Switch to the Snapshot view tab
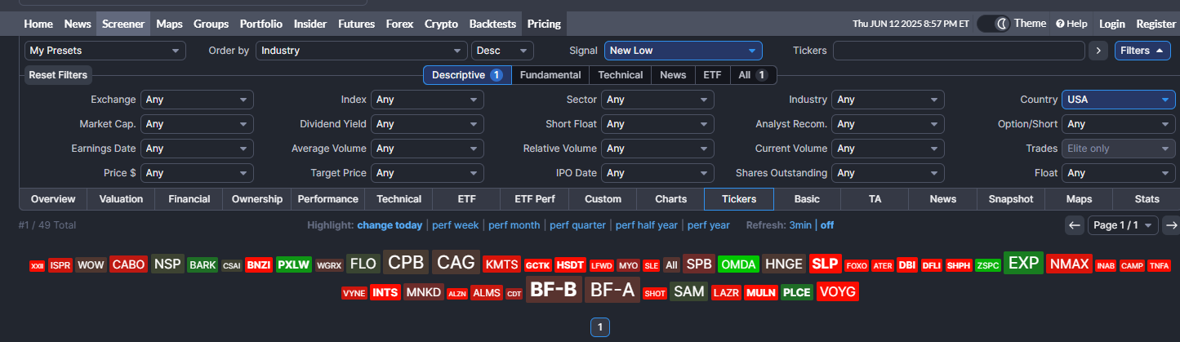The image size is (1180, 342). pyautogui.click(x=1011, y=199)
